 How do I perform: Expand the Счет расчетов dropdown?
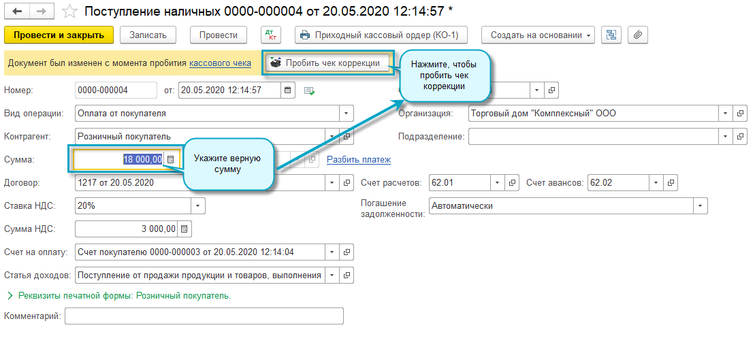(x=498, y=183)
